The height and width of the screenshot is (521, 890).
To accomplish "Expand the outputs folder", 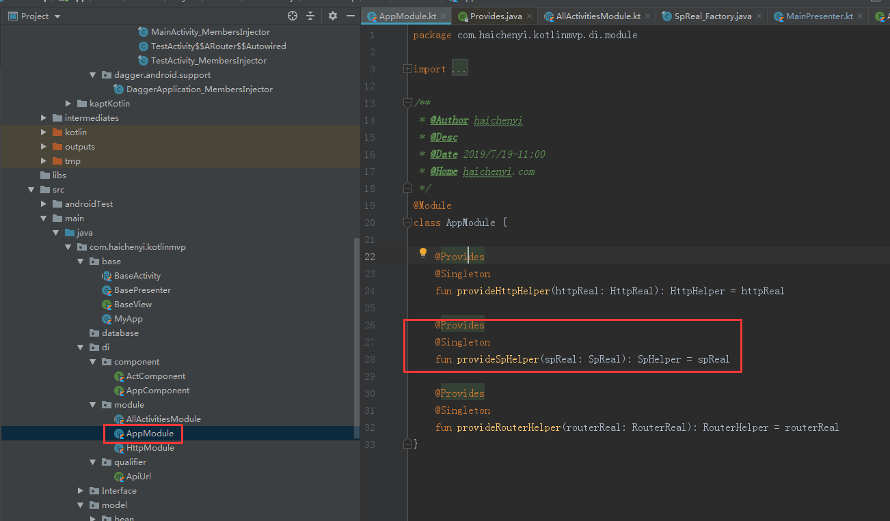I will pos(44,147).
